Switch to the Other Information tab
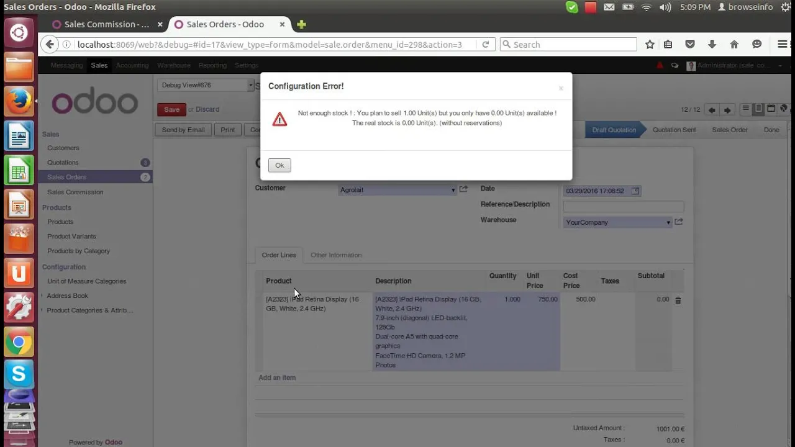Image resolution: width=795 pixels, height=447 pixels. coord(336,255)
